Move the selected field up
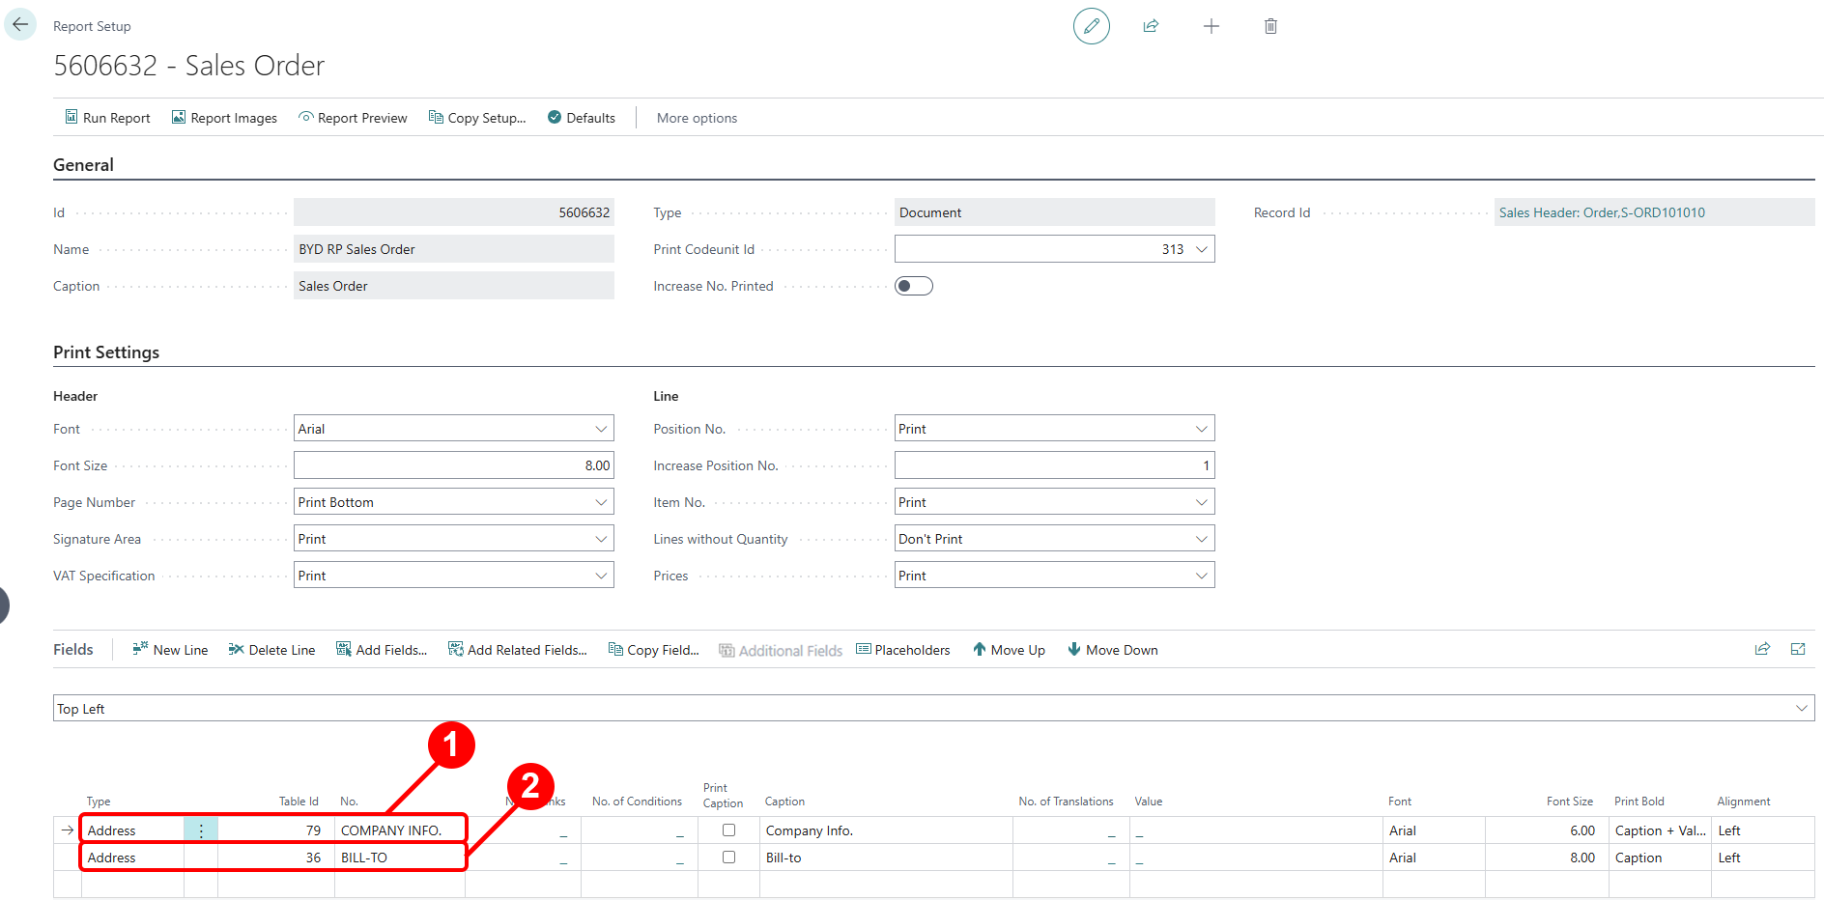The image size is (1824, 900). pos(1009,650)
